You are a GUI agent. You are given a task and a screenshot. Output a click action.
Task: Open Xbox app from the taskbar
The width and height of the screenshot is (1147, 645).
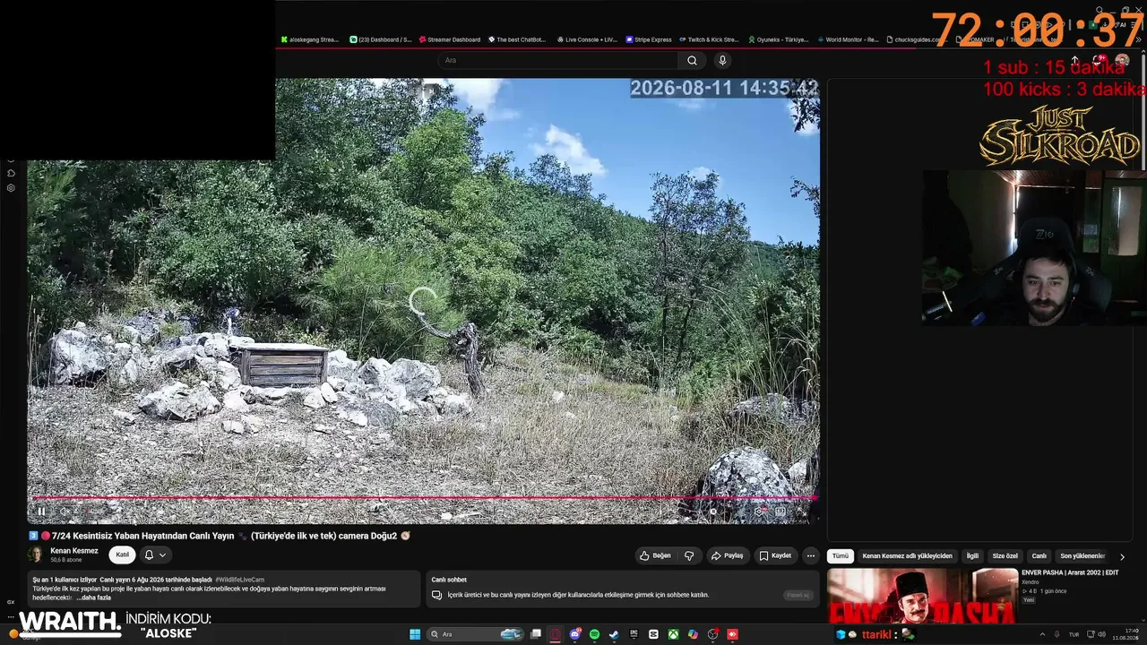pyautogui.click(x=673, y=634)
